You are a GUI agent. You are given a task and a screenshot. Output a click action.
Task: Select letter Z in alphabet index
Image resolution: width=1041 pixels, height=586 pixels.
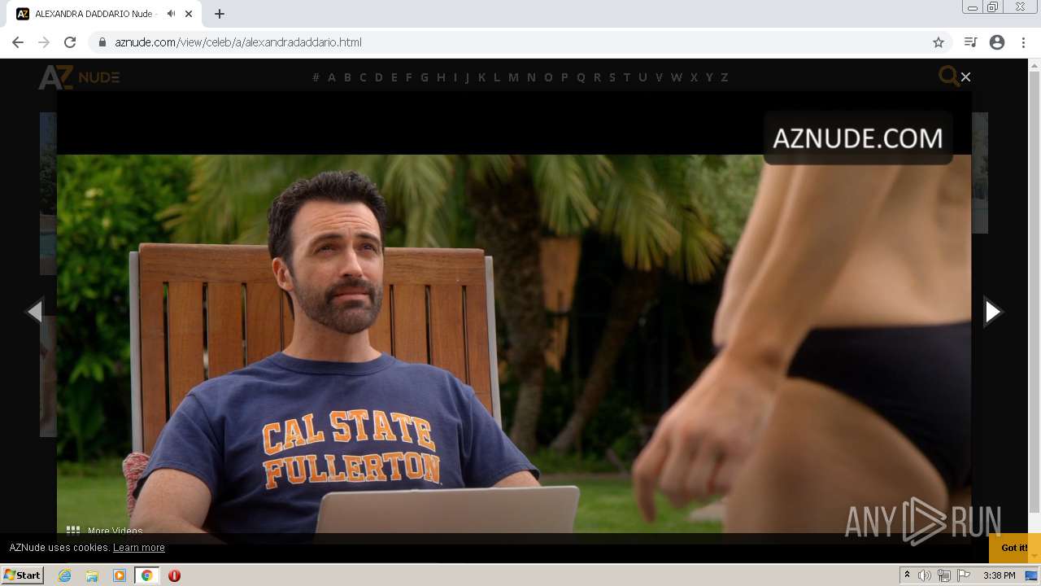[x=724, y=77]
